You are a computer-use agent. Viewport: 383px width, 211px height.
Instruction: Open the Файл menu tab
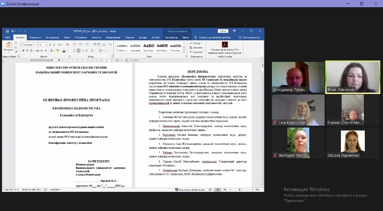[x=8, y=37]
